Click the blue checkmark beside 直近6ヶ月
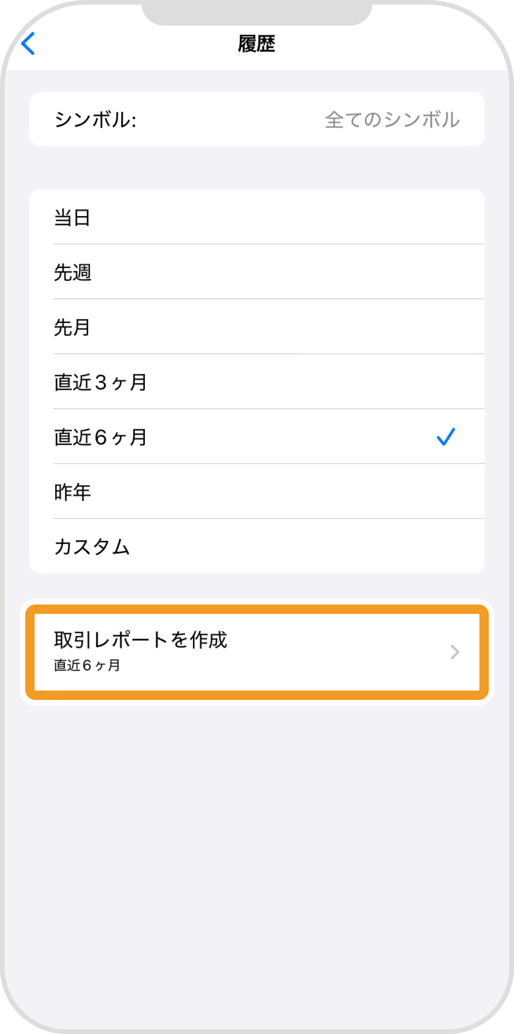Image resolution: width=514 pixels, height=1034 pixels. coord(445,437)
